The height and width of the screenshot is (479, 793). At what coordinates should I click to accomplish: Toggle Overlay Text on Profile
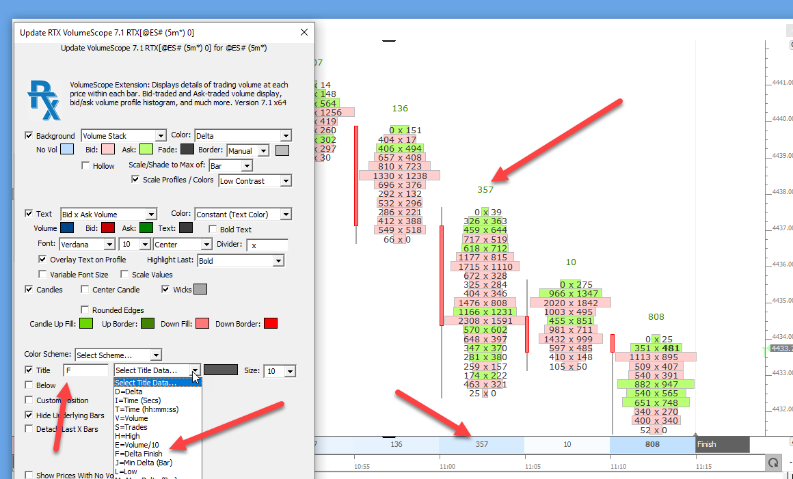pos(42,259)
